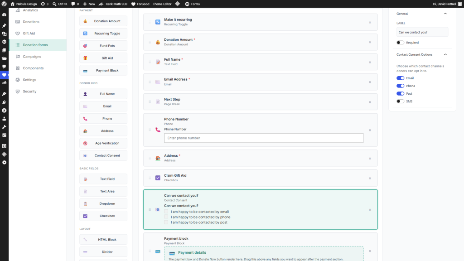Open the updates counter showing 3
464x261 pixels.
[x=44, y=4]
